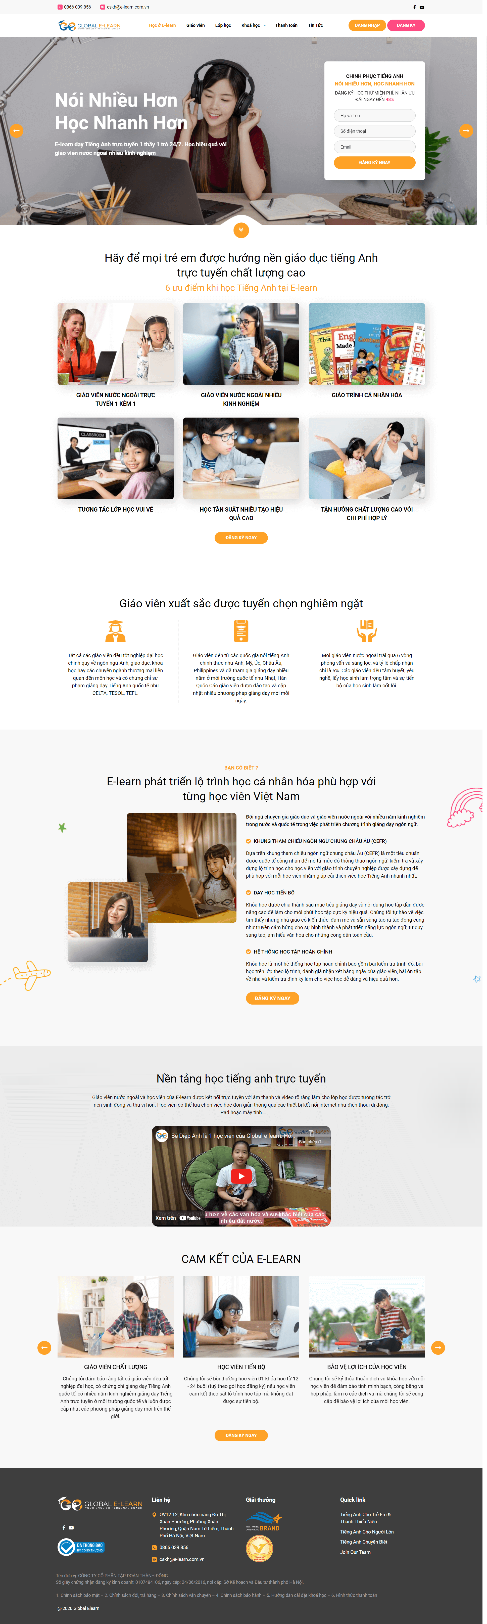Click the YouTube icon in top bar

tap(422, 8)
